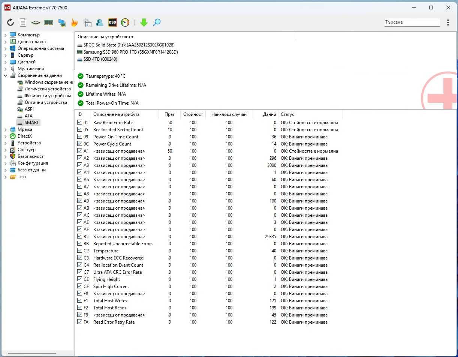Click the green download arrow icon
The width and height of the screenshot is (458, 357).
coord(144,22)
